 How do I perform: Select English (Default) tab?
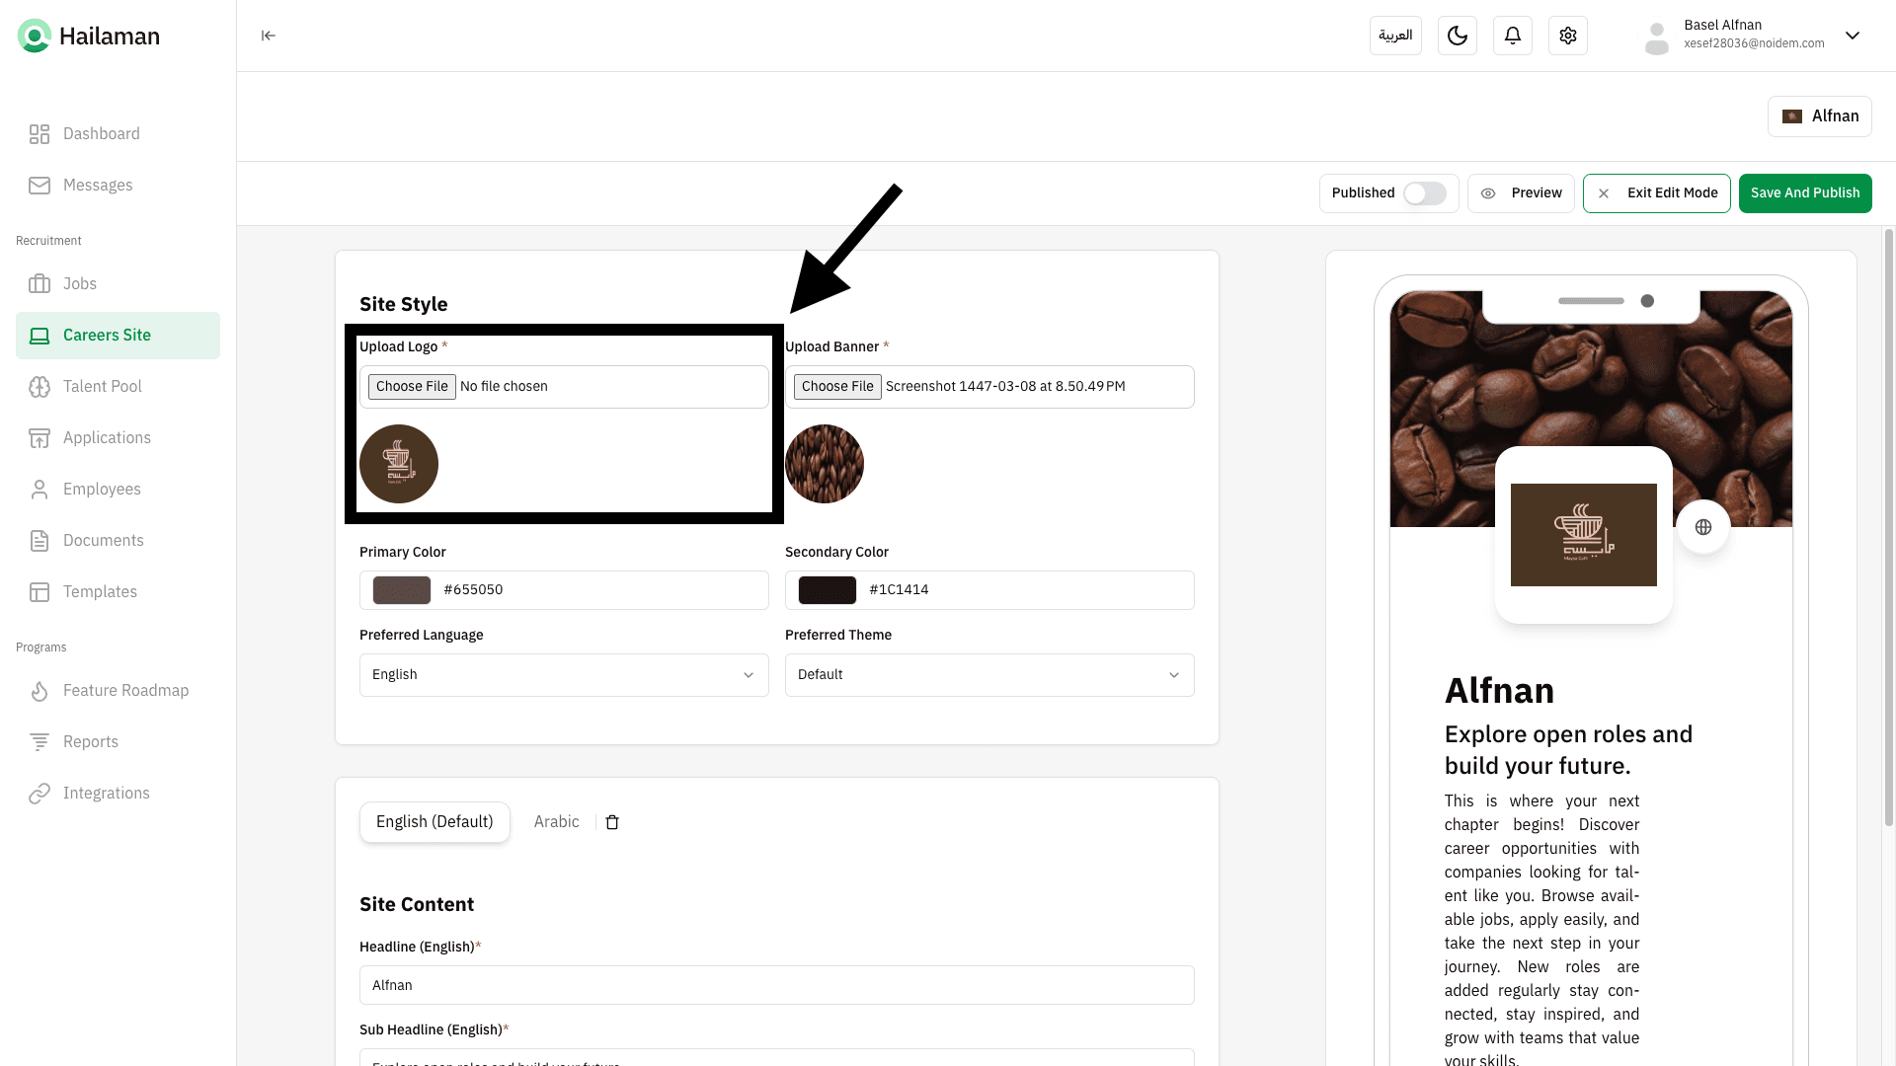434,822
